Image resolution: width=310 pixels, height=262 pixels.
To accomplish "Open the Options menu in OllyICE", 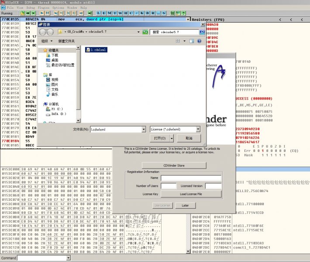I will (59, 8).
